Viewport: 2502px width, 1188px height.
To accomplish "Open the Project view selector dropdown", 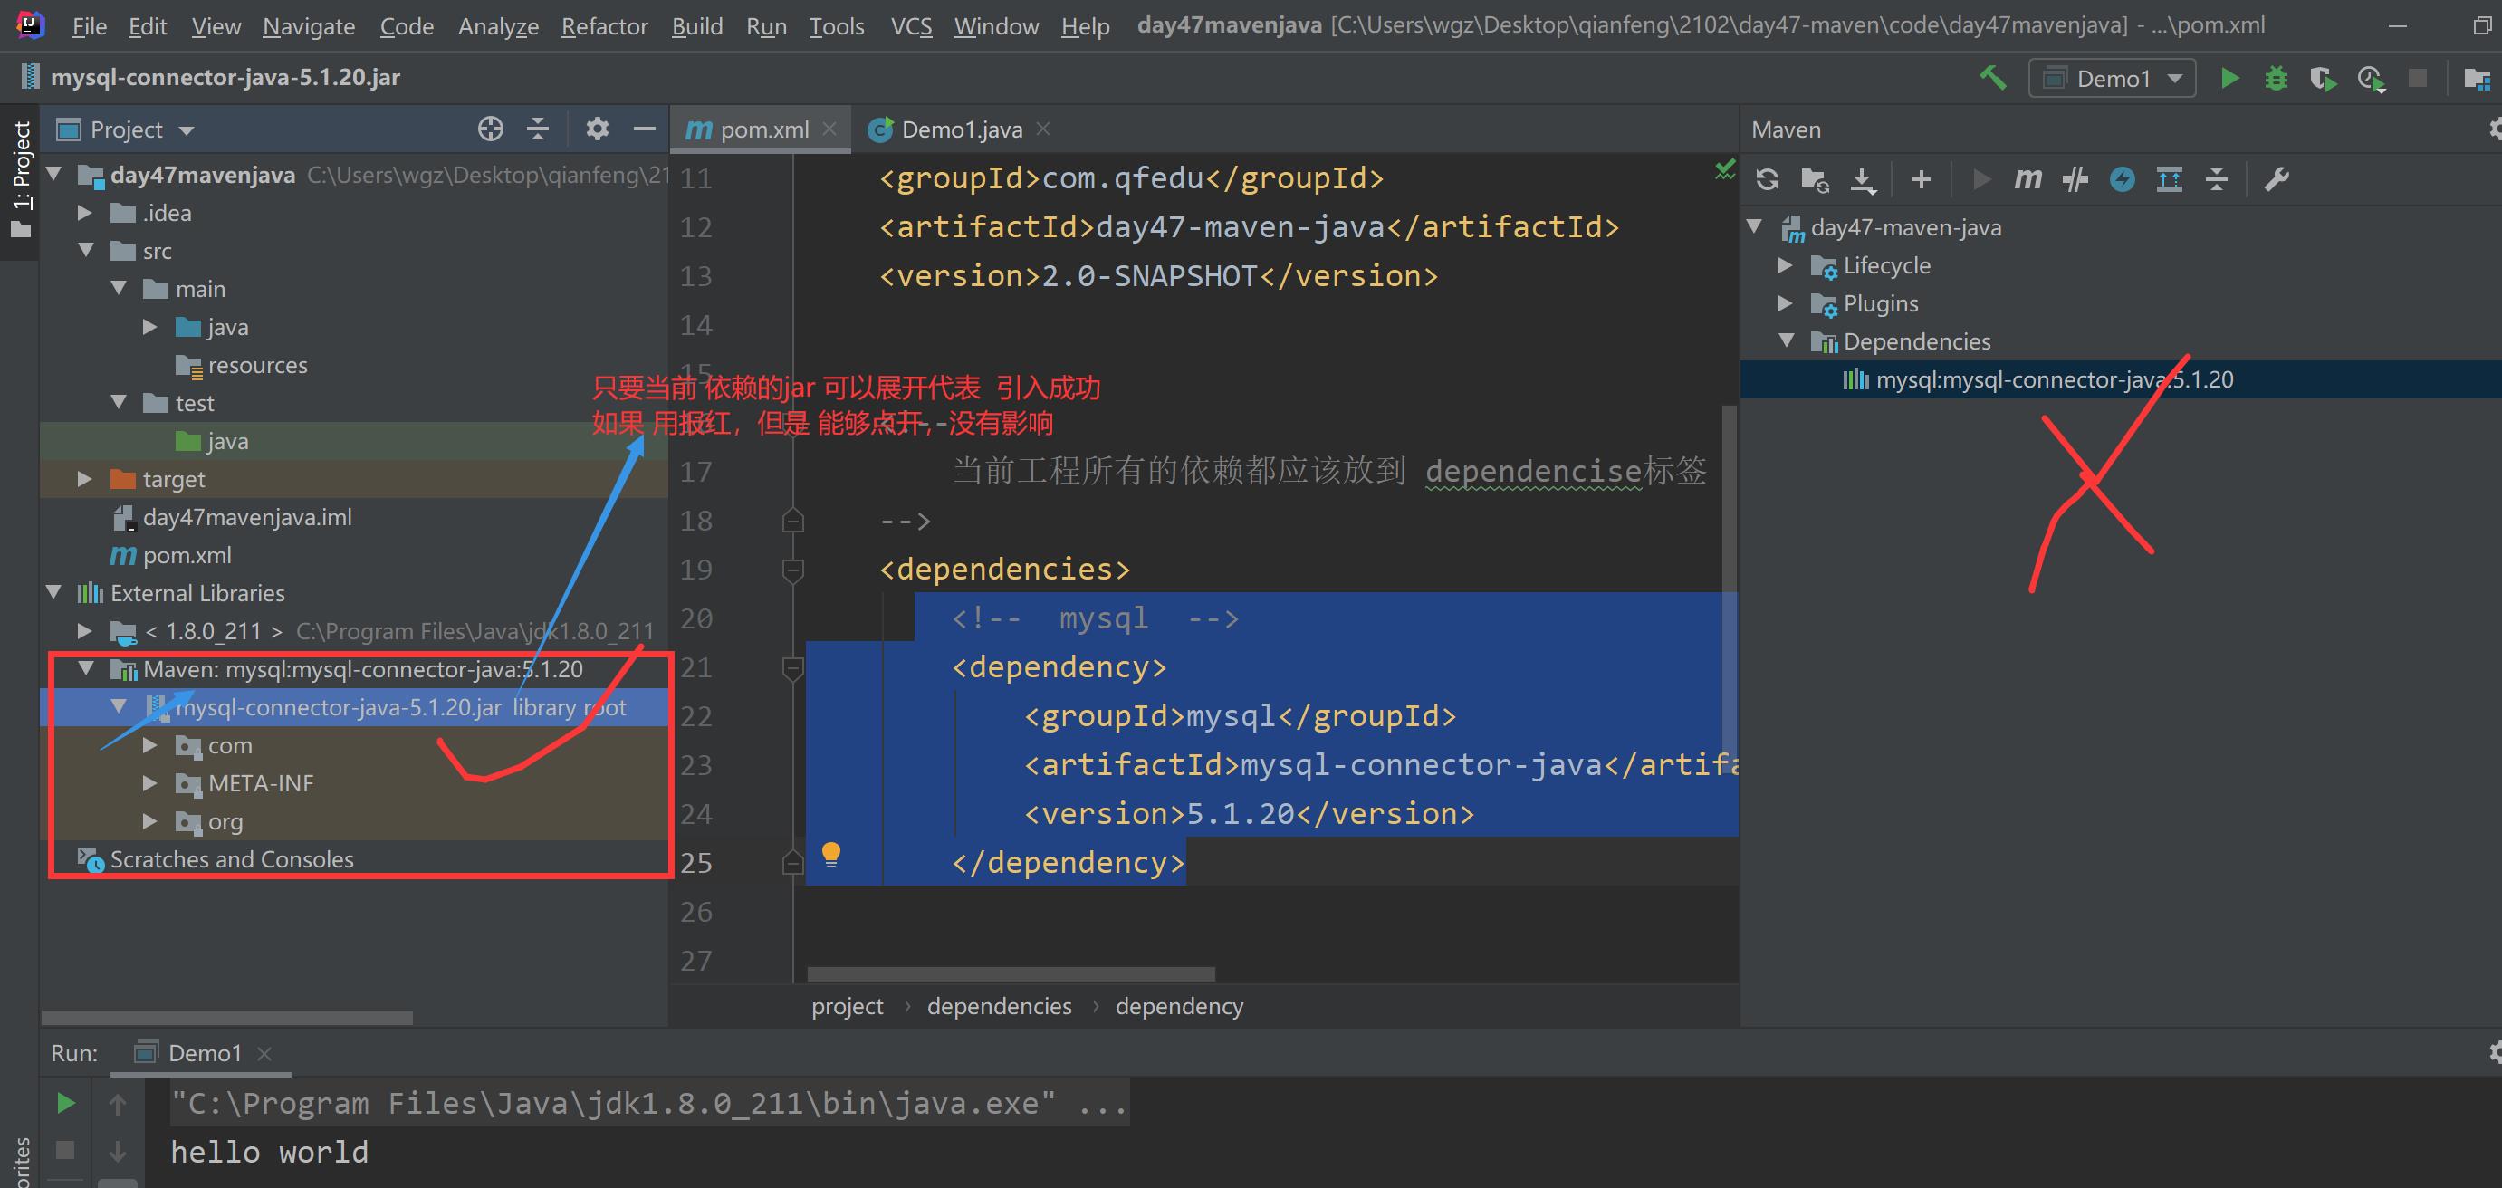I will [x=125, y=129].
